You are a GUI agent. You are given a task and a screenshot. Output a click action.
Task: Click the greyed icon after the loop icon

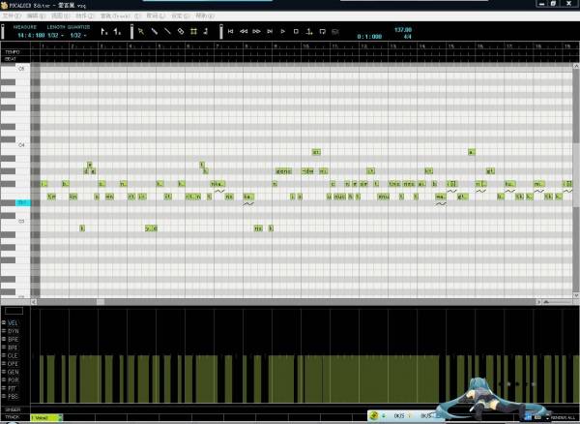point(335,32)
